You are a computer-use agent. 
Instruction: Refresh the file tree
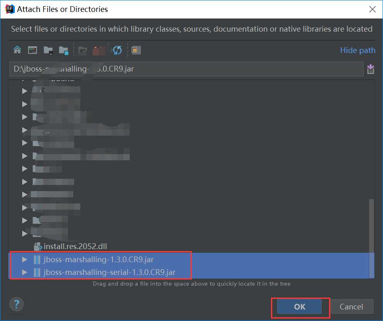pos(117,51)
